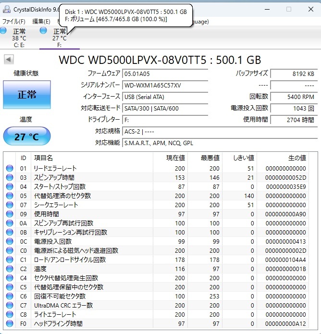Viewport: 321px width, 334px height.
Task: Click the 項目名 column header
Action: click(x=92, y=158)
